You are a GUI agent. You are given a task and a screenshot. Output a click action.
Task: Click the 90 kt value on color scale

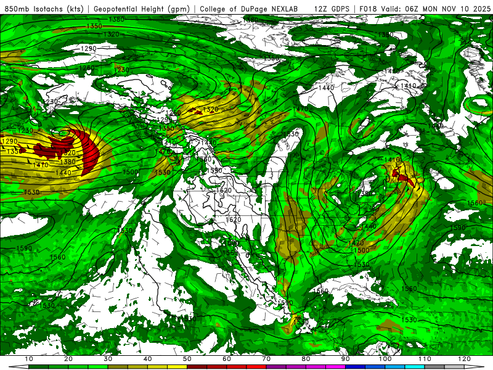click(x=345, y=359)
